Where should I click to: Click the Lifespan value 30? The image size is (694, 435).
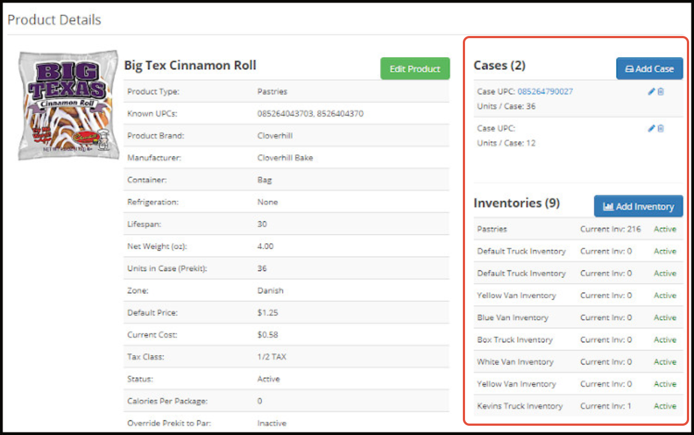[x=262, y=224]
